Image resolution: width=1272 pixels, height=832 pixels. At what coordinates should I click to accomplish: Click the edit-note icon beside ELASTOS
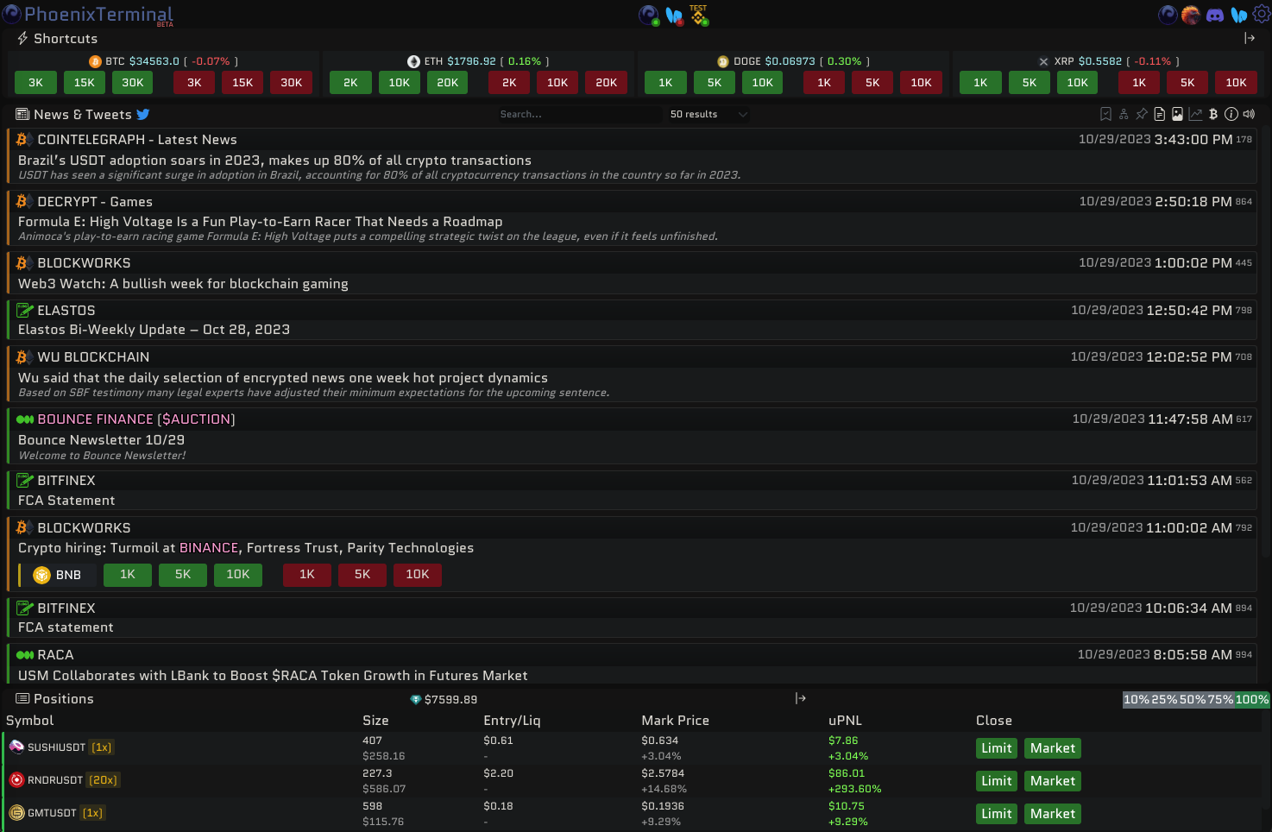coord(25,310)
